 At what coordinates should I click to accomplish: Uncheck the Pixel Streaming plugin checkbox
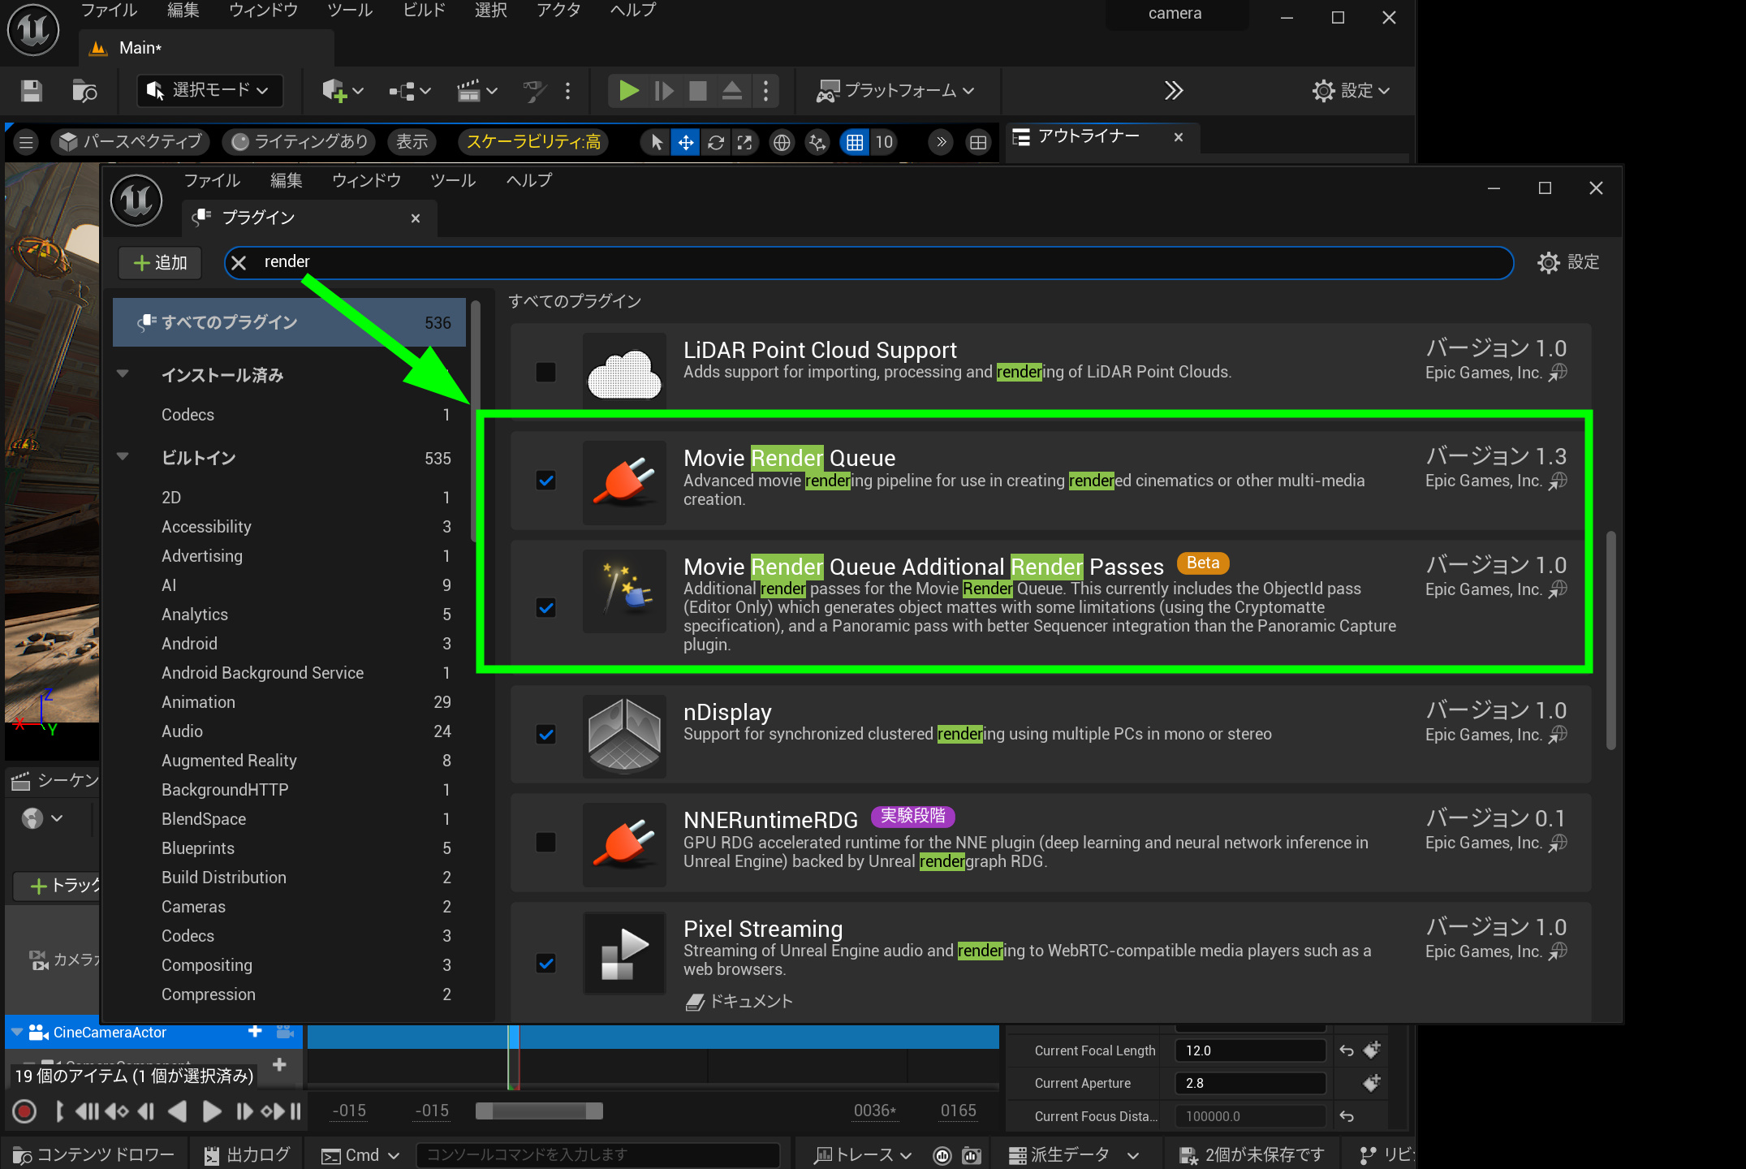tap(546, 964)
